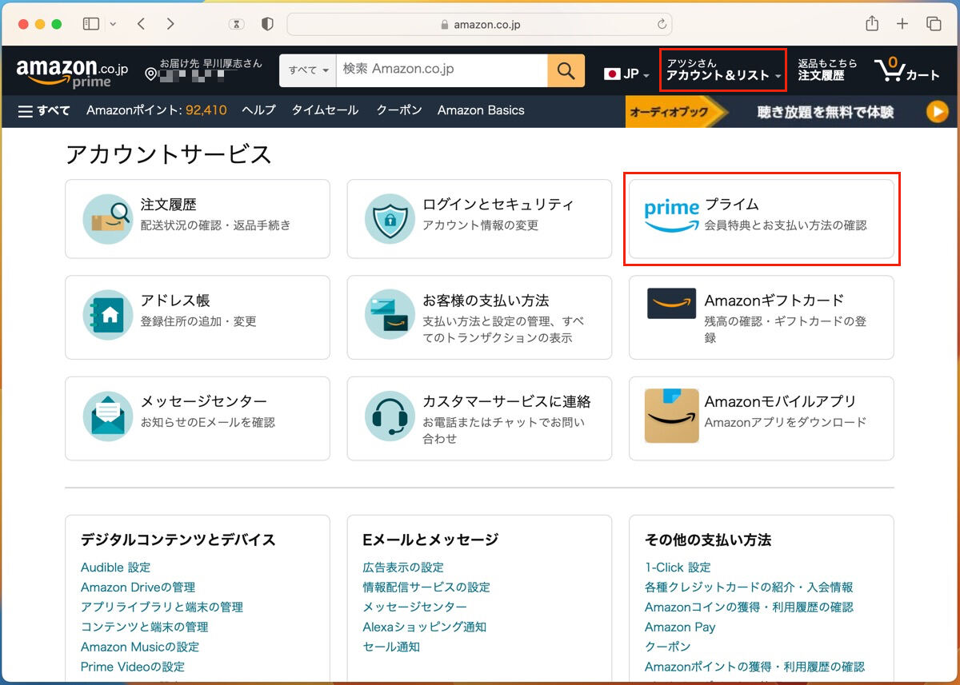The height and width of the screenshot is (685, 960).
Task: Open コンテンツと端末の管理 link
Action: 144,627
